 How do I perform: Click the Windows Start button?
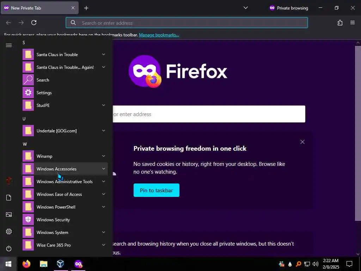click(8, 264)
